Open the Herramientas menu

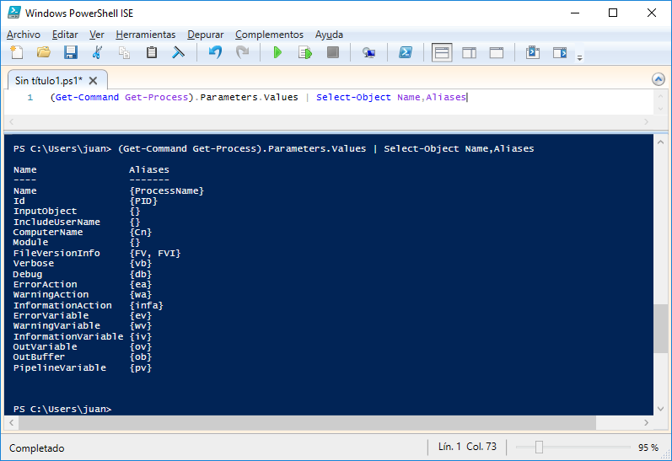tap(146, 35)
